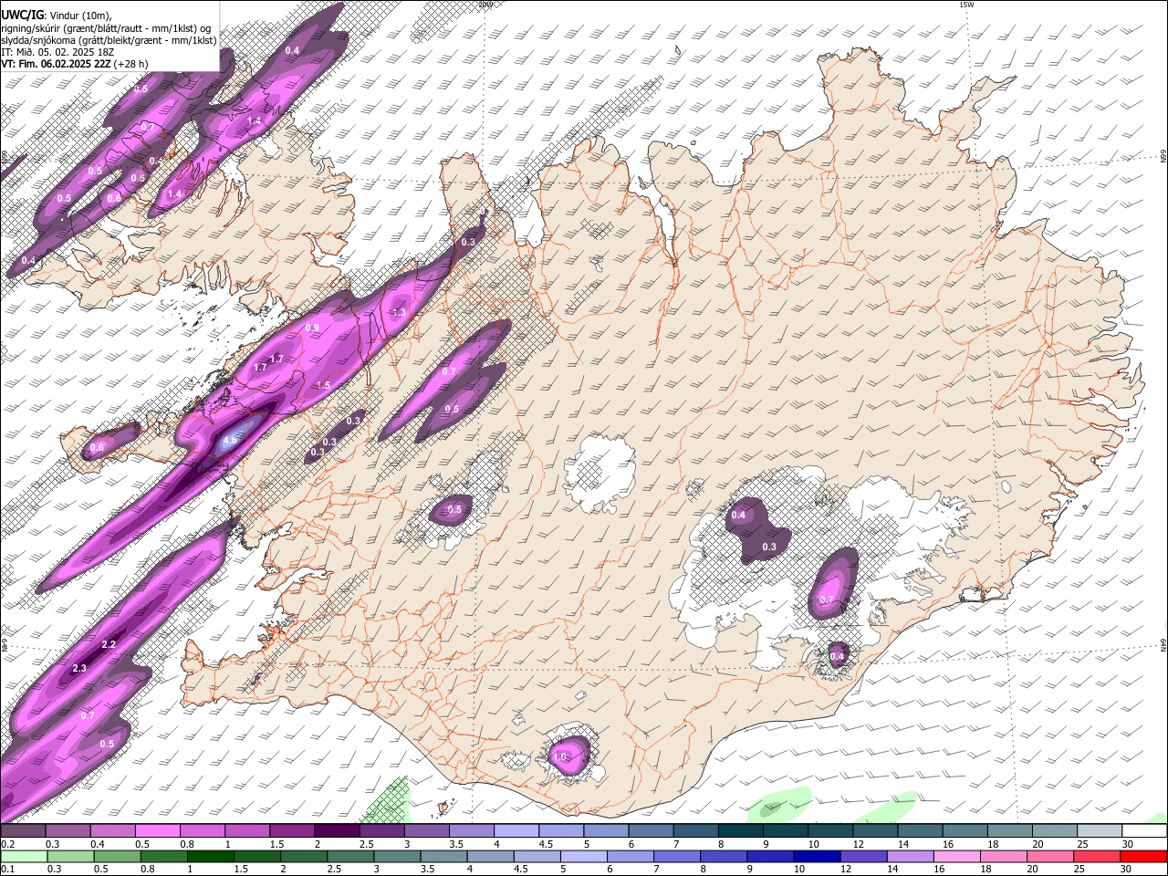Select the bright pink 0.5–0.8 snow swatch
Screen dimensions: 1168x876
tap(158, 831)
